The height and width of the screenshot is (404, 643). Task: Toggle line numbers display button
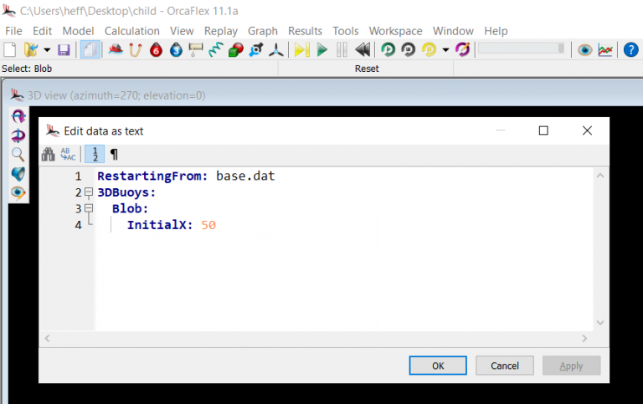pyautogui.click(x=95, y=155)
